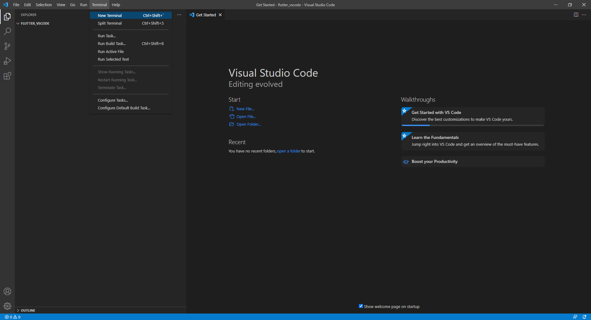The width and height of the screenshot is (591, 320).
Task: Click the star badge on Get Started card
Action: [404, 111]
